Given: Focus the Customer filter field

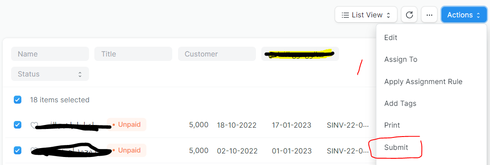Looking at the screenshot, I should (x=217, y=54).
